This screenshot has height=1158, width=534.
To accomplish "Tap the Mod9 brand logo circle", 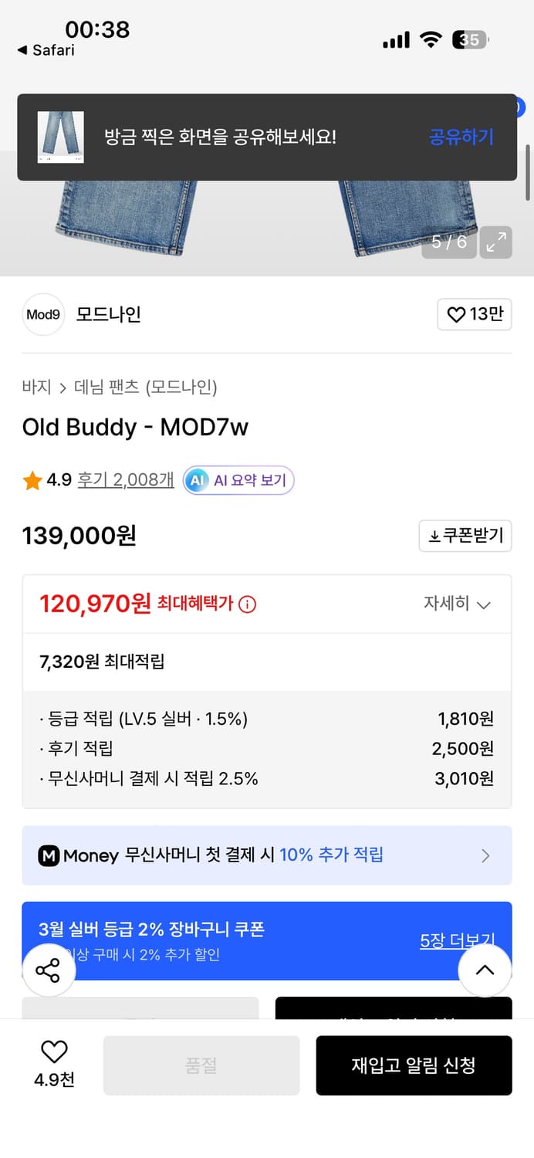I will coord(43,315).
